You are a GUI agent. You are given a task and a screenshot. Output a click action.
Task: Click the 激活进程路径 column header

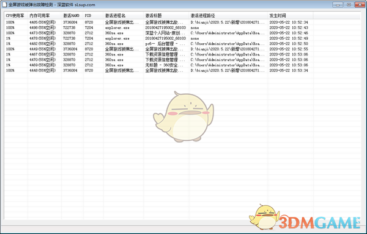(x=228, y=16)
